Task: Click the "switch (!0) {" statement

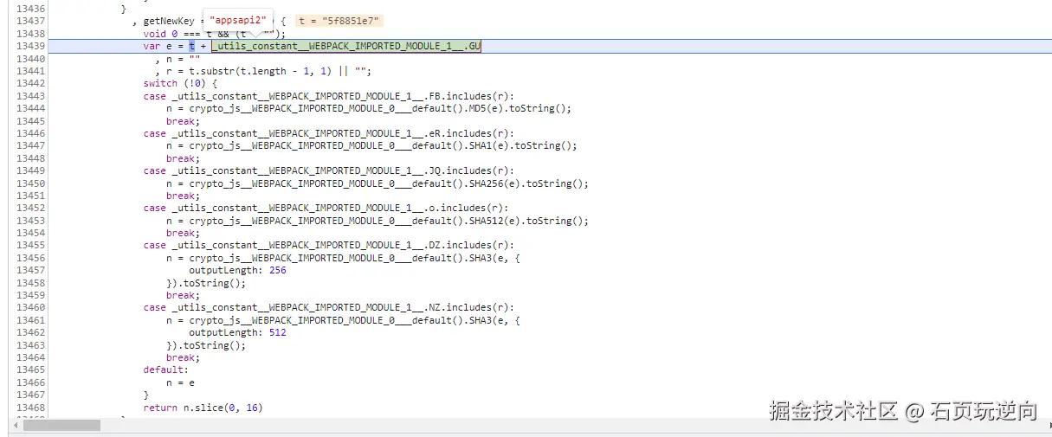Action: coord(180,83)
